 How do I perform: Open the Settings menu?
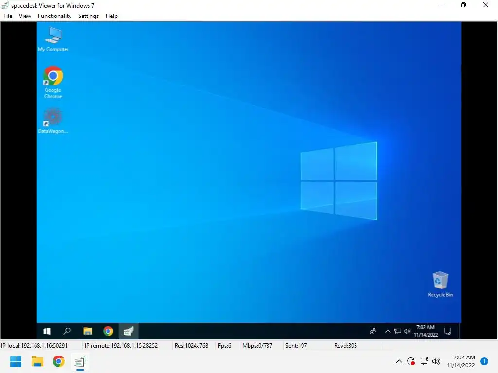pyautogui.click(x=89, y=16)
